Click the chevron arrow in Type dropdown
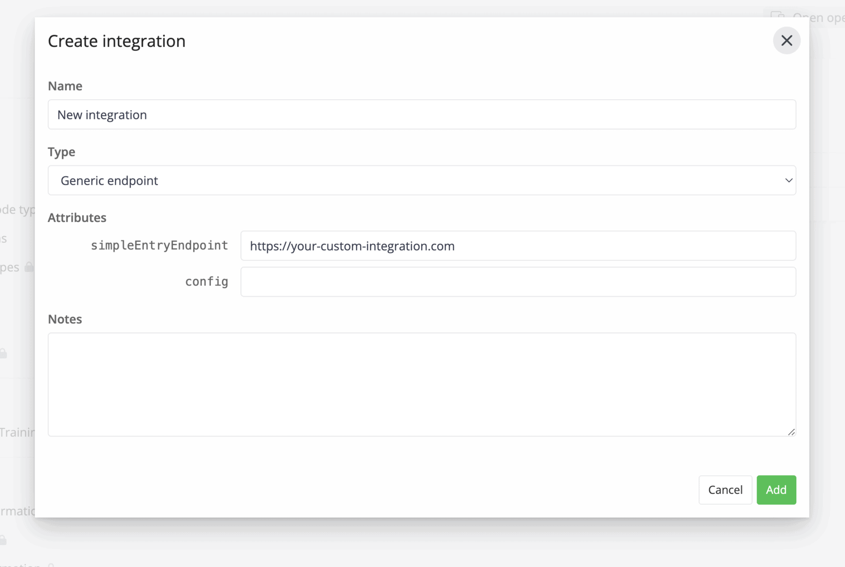Viewport: 845px width, 567px height. coord(788,180)
